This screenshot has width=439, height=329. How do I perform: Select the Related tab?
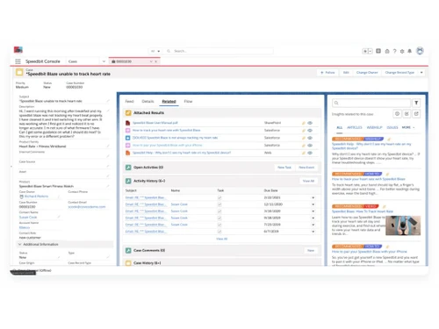[169, 102]
